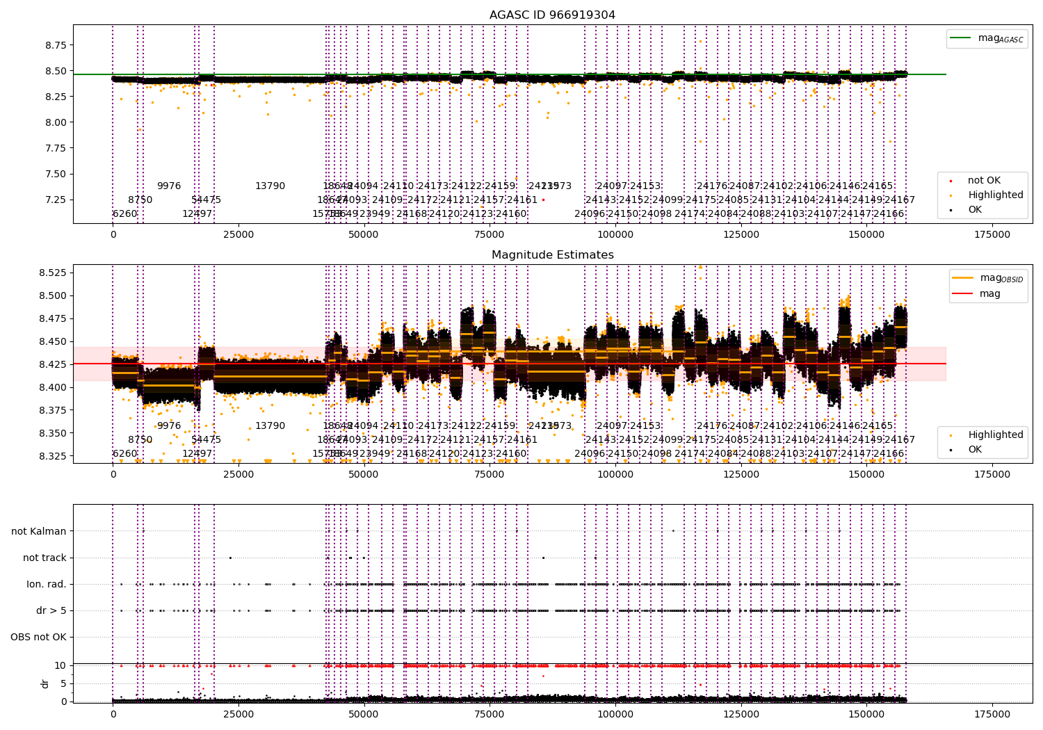
Task: Click the 8.525 y-tick of the middle plot
Action: (x=53, y=273)
